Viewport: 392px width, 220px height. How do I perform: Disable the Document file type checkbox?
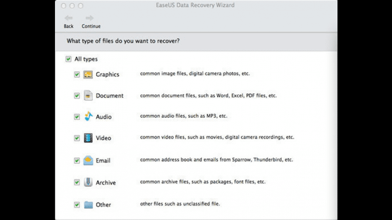[x=77, y=96]
